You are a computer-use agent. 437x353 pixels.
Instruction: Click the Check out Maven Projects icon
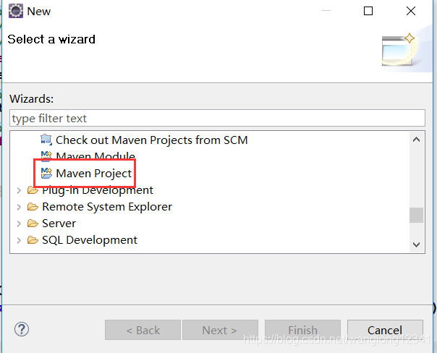click(x=46, y=140)
